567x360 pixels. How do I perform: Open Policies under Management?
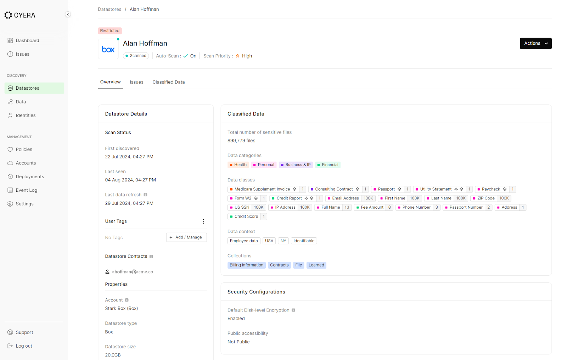tap(24, 149)
